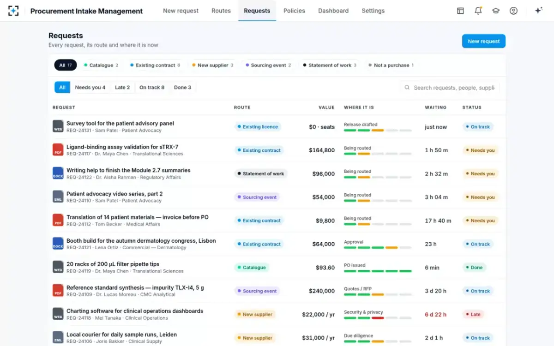Open the Policies tab

click(x=294, y=11)
